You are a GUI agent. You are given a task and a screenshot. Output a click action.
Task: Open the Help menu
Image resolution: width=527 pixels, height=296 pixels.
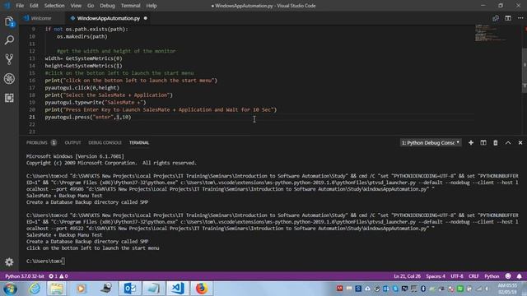pyautogui.click(x=152, y=6)
